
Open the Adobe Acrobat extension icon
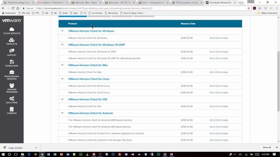click(255, 8)
